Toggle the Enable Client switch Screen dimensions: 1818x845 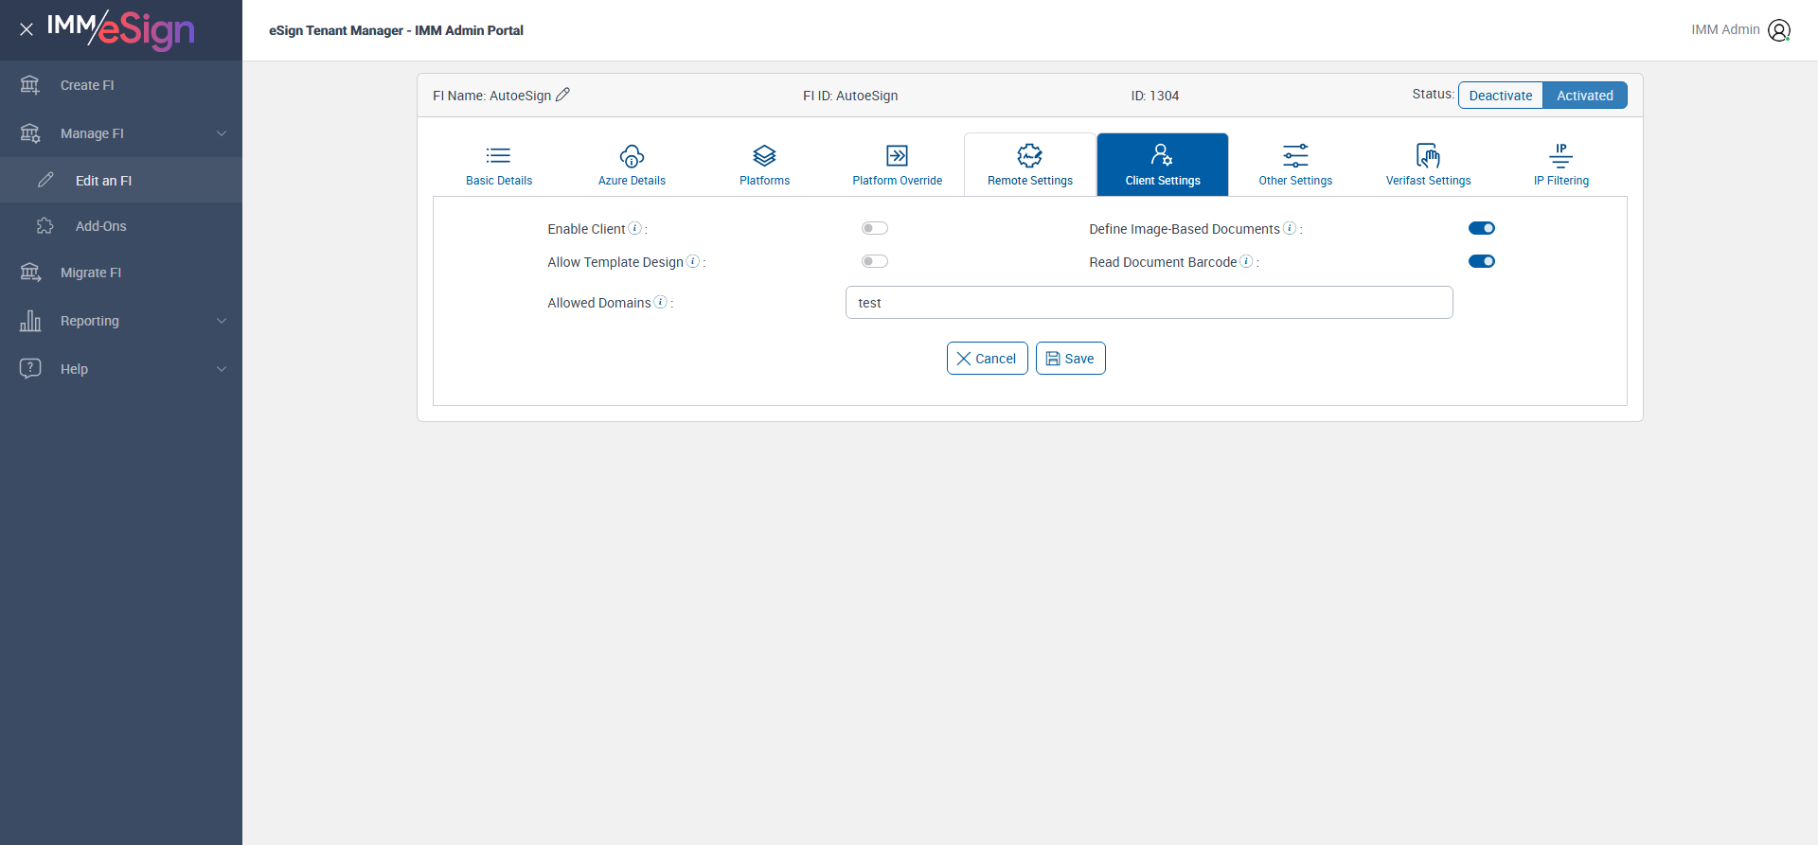pos(875,228)
